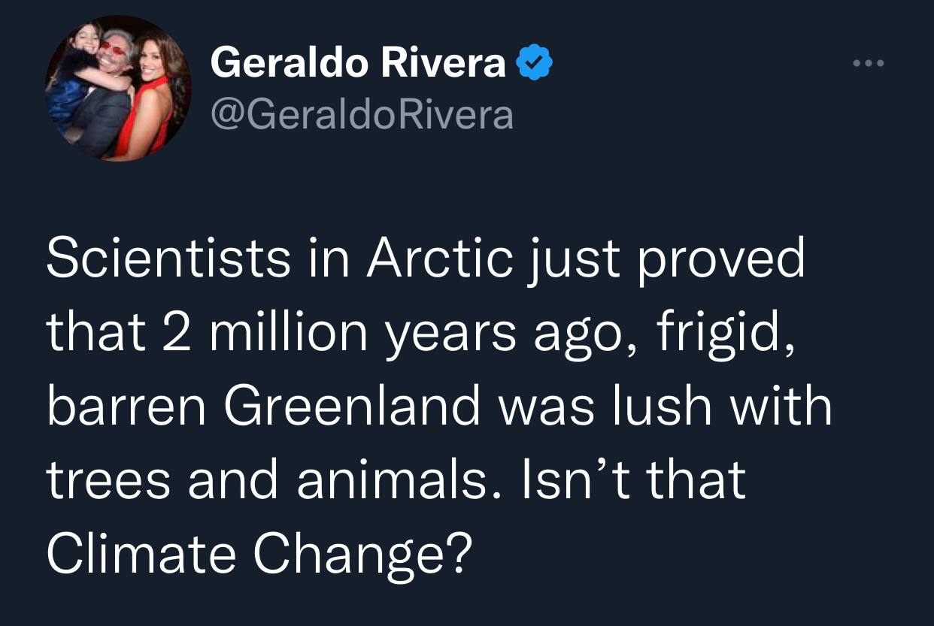This screenshot has height=626, width=934.
Task: Open the @GeraldoRivera handle link
Action: (362, 114)
